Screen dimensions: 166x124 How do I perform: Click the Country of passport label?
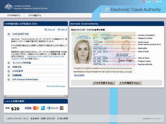146,35
